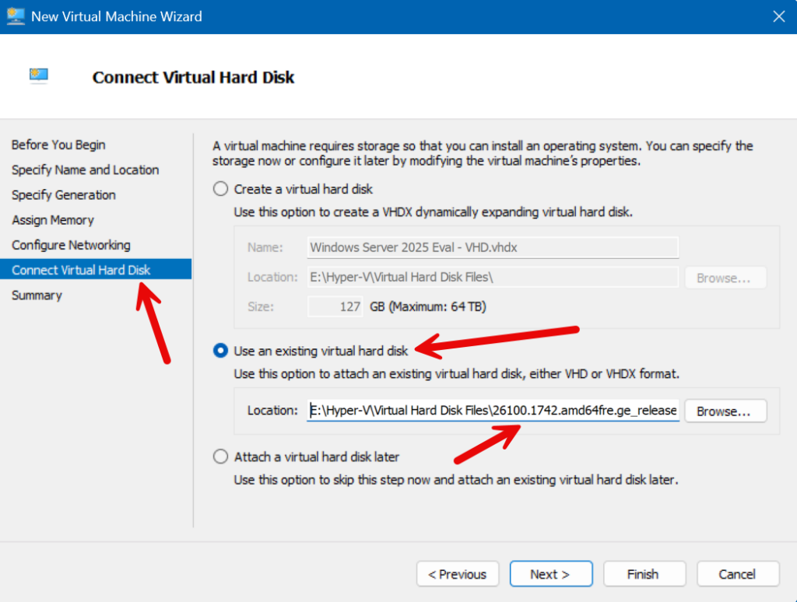Click the 'GB (Maximum: 64 TB)' text

(x=428, y=307)
